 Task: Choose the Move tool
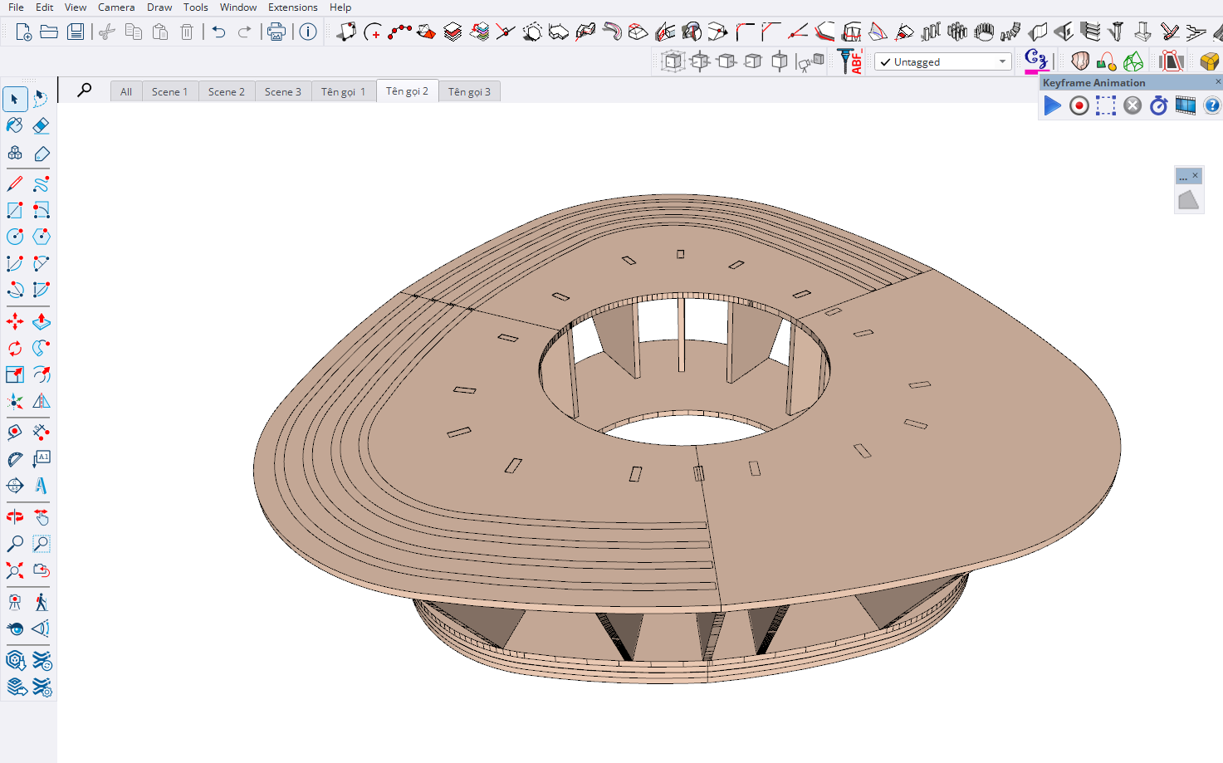pos(15,321)
